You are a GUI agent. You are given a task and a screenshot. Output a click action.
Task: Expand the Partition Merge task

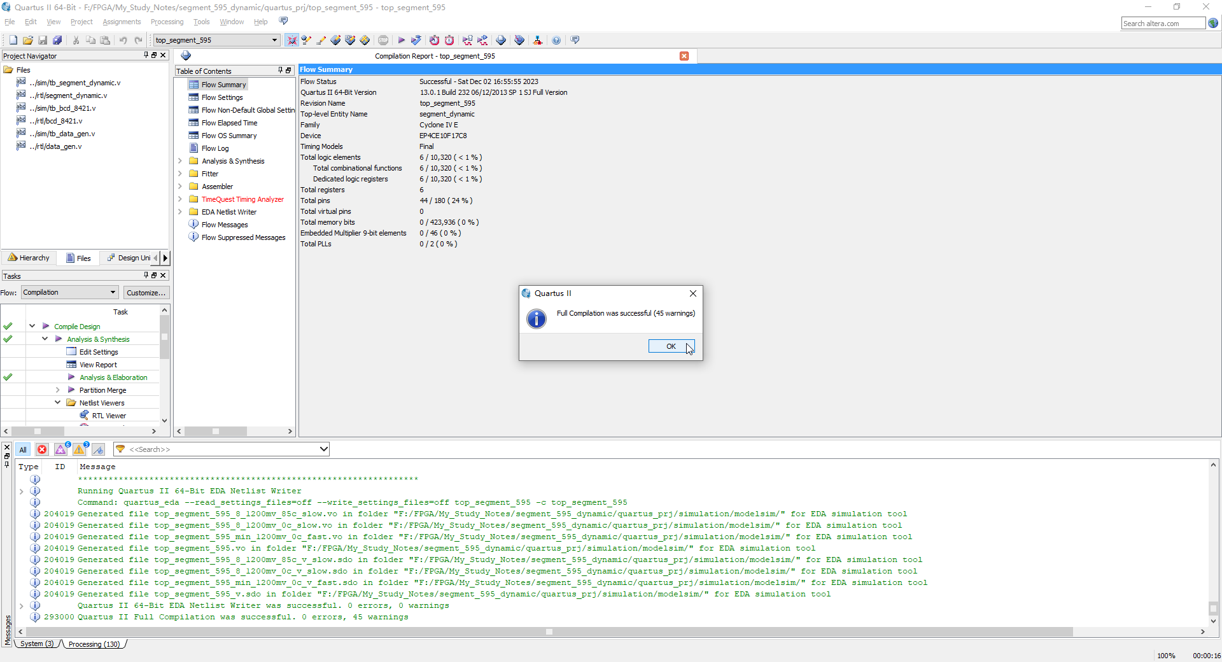(57, 390)
